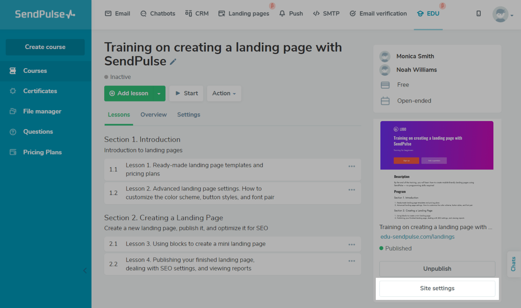521x308 pixels.
Task: Open File manager in the sidebar
Action: pos(46,111)
